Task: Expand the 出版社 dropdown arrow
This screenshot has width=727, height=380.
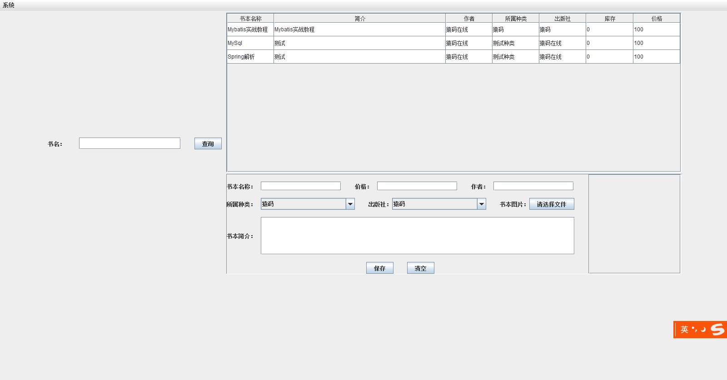Action: [x=481, y=204]
